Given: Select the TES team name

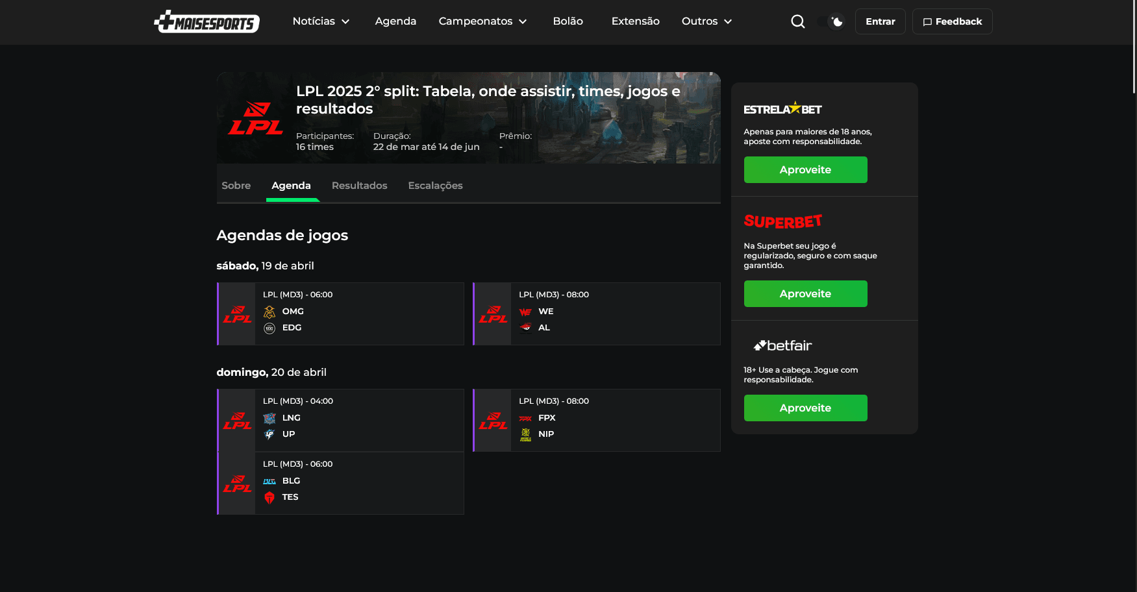Looking at the screenshot, I should coord(290,497).
